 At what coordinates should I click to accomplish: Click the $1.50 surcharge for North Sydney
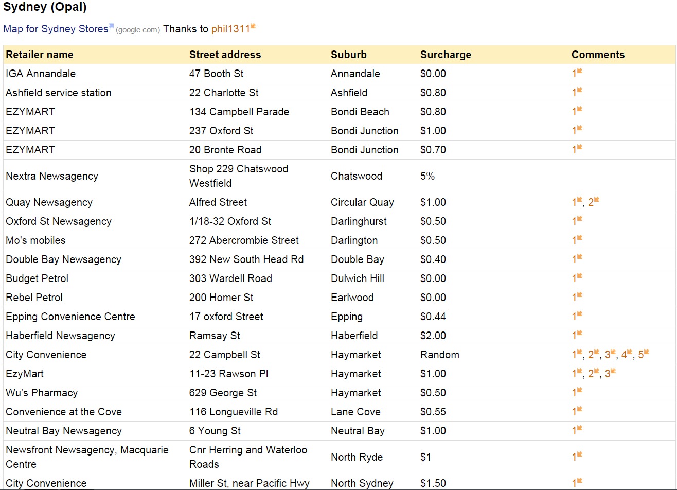[433, 483]
